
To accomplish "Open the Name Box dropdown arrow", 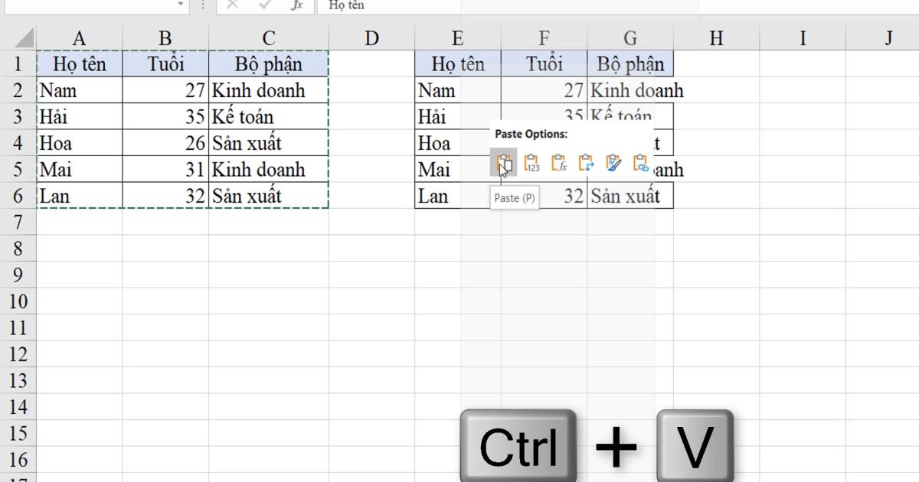I will pyautogui.click(x=181, y=5).
